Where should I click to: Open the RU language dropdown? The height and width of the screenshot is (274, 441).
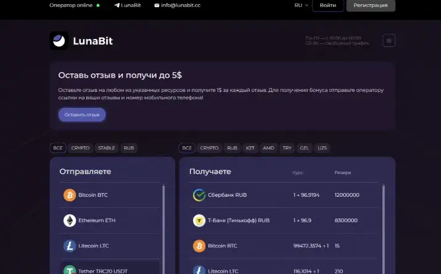point(301,6)
